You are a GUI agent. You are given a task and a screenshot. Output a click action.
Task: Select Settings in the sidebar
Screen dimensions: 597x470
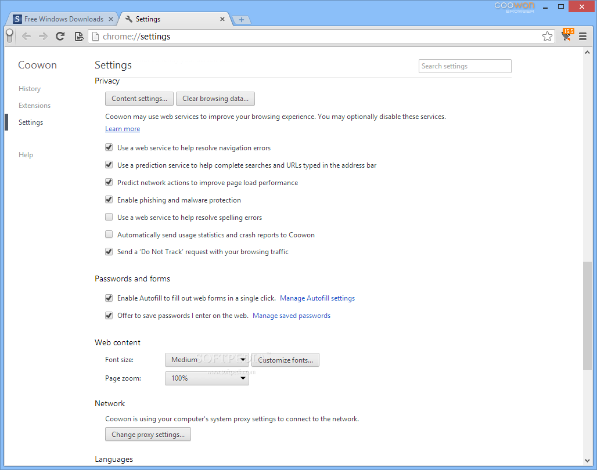click(31, 122)
